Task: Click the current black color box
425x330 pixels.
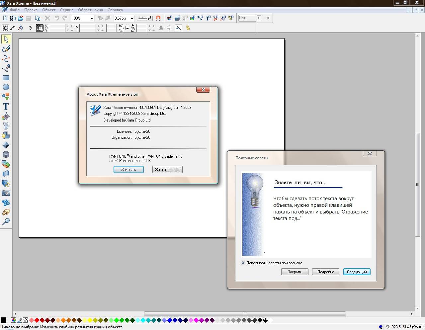Action: (x=4, y=320)
